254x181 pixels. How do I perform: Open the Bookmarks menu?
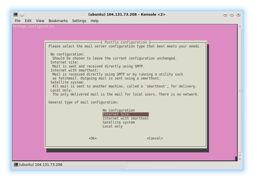pos(58,21)
